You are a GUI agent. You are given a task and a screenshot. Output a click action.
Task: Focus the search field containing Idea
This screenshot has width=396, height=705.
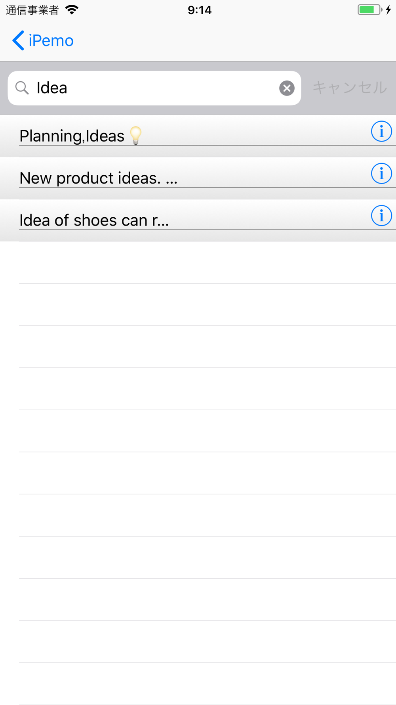(x=154, y=88)
